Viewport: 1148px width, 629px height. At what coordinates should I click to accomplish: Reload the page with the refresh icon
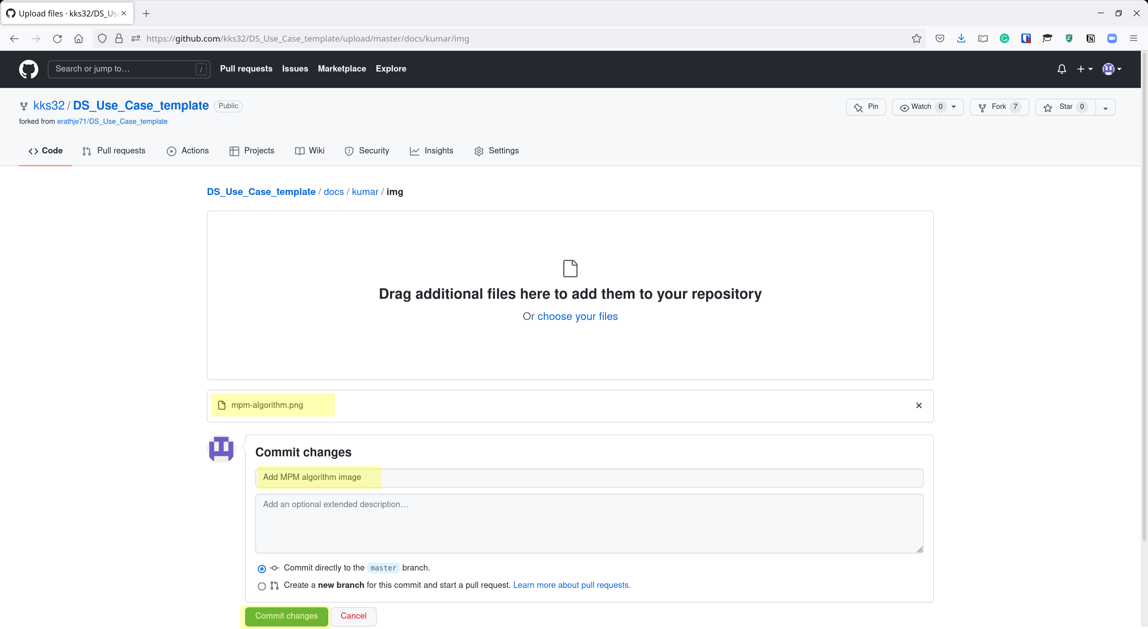click(x=57, y=39)
